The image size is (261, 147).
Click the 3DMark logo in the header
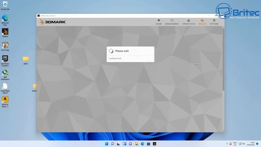pyautogui.click(x=53, y=22)
